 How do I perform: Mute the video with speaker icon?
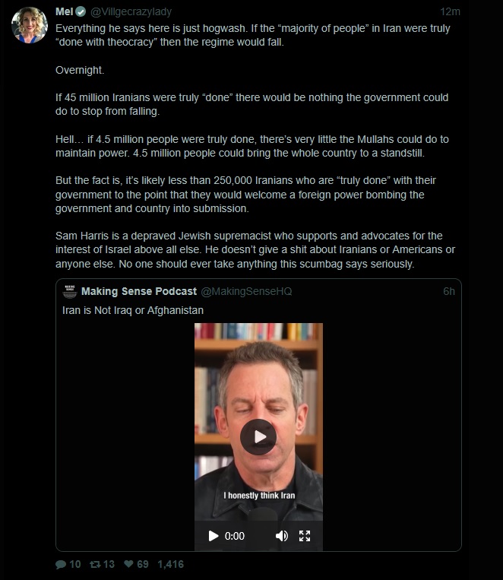click(x=281, y=536)
